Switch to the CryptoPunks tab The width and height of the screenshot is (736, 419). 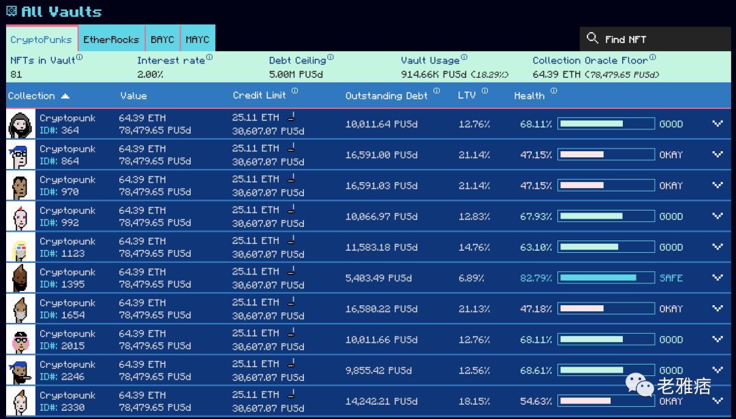pyautogui.click(x=42, y=39)
